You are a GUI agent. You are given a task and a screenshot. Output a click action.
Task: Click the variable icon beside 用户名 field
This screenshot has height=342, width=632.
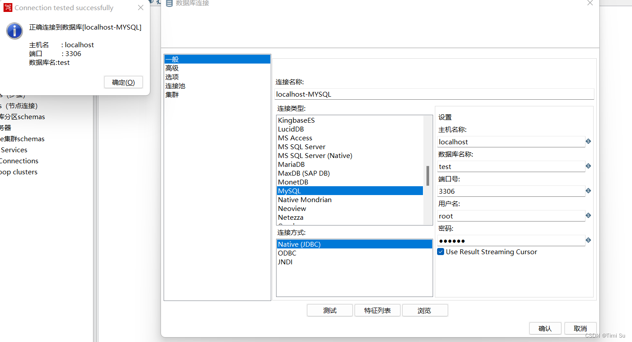click(x=588, y=215)
